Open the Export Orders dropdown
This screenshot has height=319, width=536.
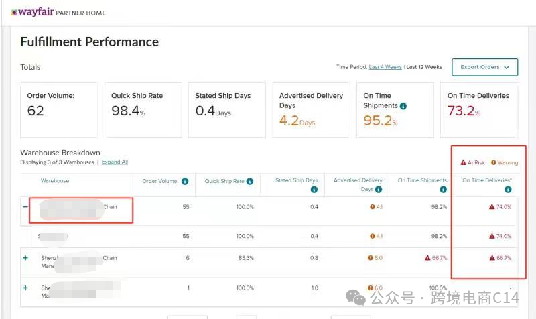[x=484, y=67]
